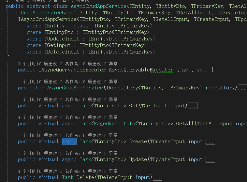Click the IAsyncQueryableExecuter type name
This screenshot has width=247, height=182.
click(x=72, y=70)
